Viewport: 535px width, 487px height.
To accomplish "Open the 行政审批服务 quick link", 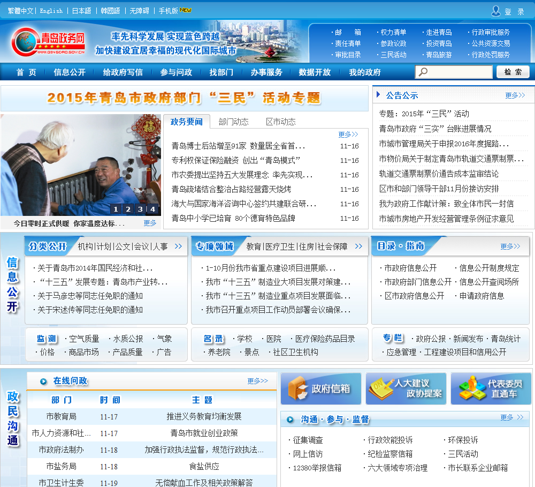I will pyautogui.click(x=491, y=32).
